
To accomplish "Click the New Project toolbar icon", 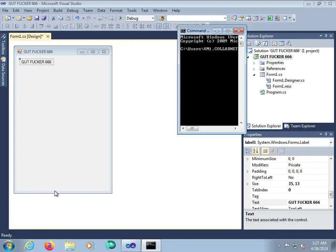I will point(8,18).
